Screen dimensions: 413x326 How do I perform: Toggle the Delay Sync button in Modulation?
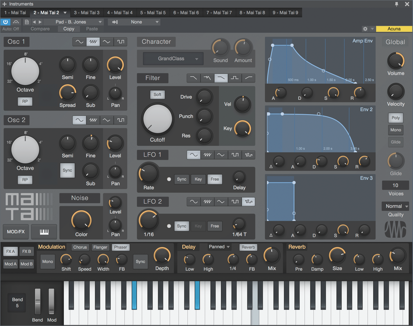coord(140,261)
